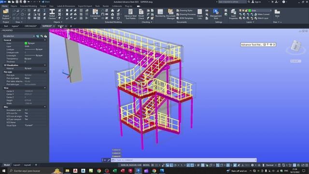This screenshot has width=309, height=174.
Task: Click the Save icon in quick access toolbar
Action: coord(17,2)
